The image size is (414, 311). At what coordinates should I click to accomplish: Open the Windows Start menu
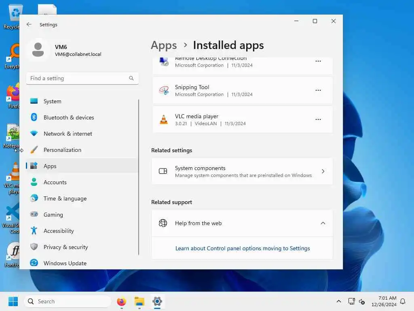[x=13, y=301]
